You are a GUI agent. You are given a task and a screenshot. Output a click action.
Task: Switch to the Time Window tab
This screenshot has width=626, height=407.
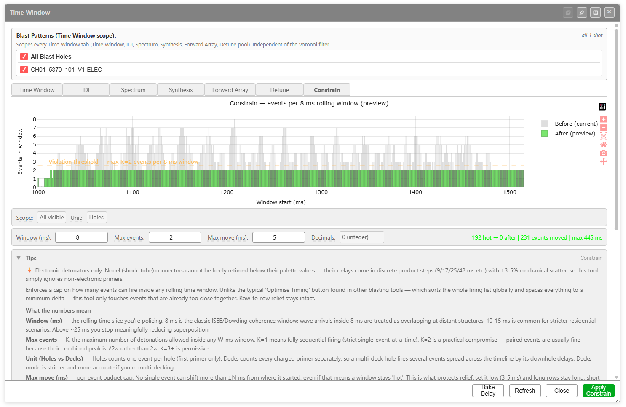37,90
